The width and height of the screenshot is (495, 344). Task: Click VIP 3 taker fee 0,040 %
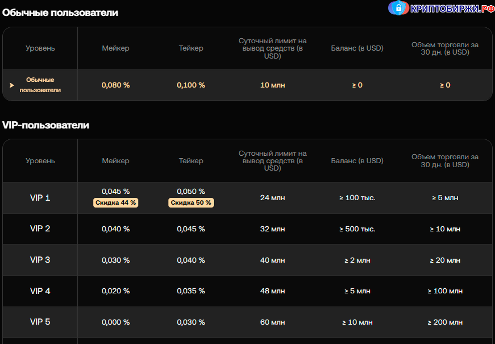click(x=191, y=260)
